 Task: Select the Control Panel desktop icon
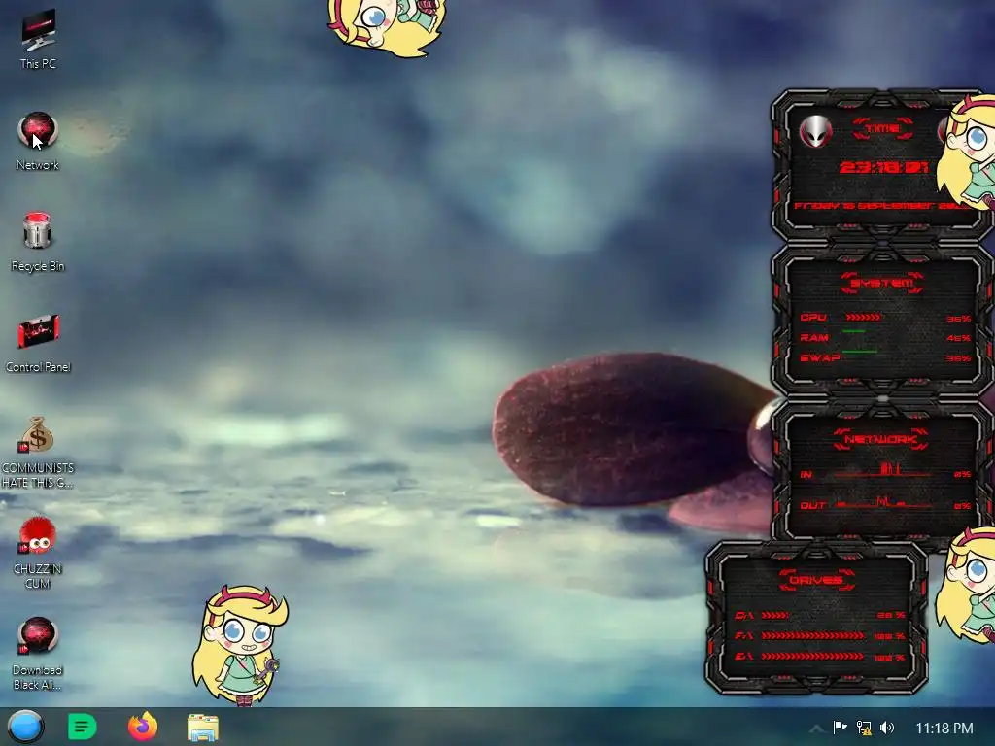tap(38, 343)
